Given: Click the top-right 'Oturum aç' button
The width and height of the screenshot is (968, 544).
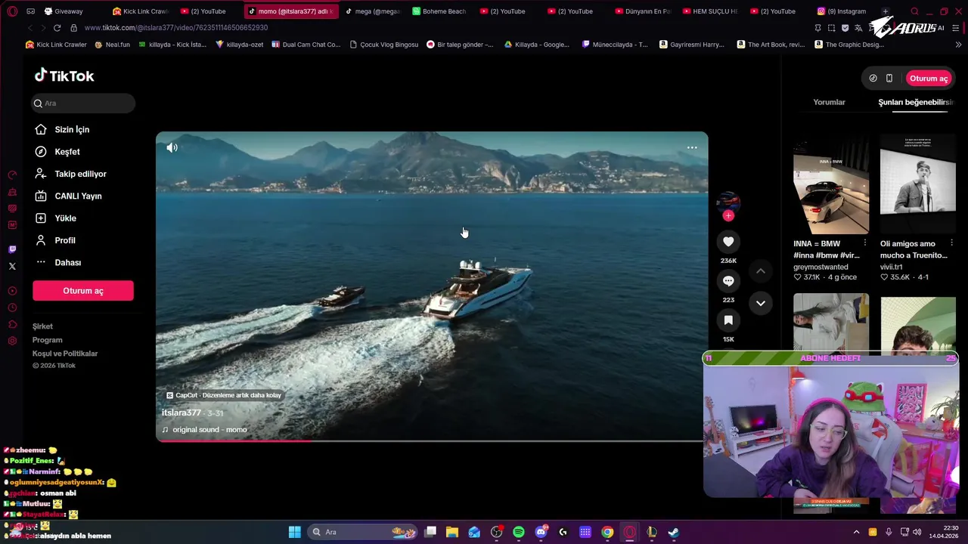Looking at the screenshot, I should [929, 79].
